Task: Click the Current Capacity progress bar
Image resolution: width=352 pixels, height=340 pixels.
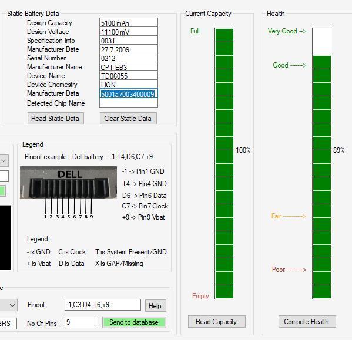Action: pos(224,163)
